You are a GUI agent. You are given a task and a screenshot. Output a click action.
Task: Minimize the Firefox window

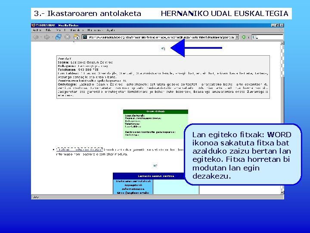(273, 25)
